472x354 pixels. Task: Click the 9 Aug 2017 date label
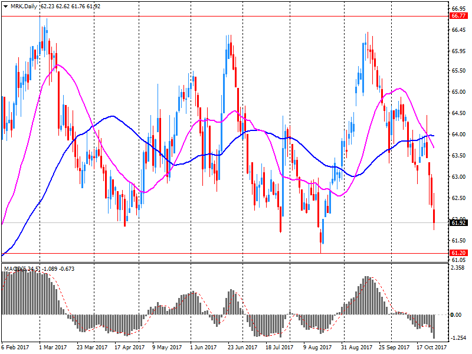click(317, 348)
